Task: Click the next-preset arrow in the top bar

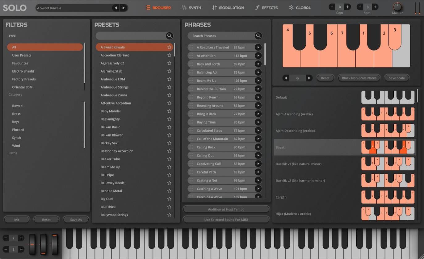Action: pyautogui.click(x=124, y=8)
